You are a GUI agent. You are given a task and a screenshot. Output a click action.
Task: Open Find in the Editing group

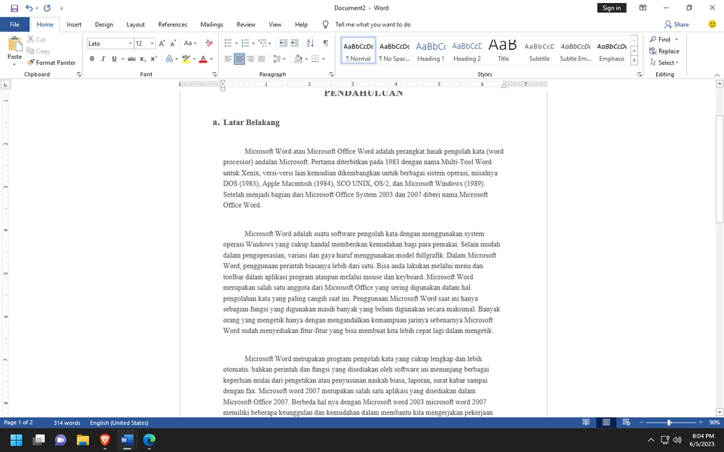661,39
